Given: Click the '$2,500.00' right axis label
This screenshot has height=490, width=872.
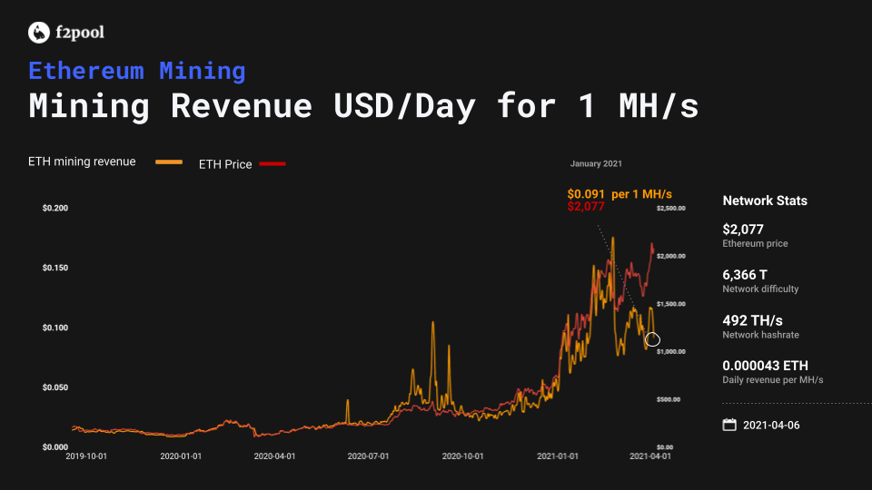Looking at the screenshot, I should [x=671, y=209].
